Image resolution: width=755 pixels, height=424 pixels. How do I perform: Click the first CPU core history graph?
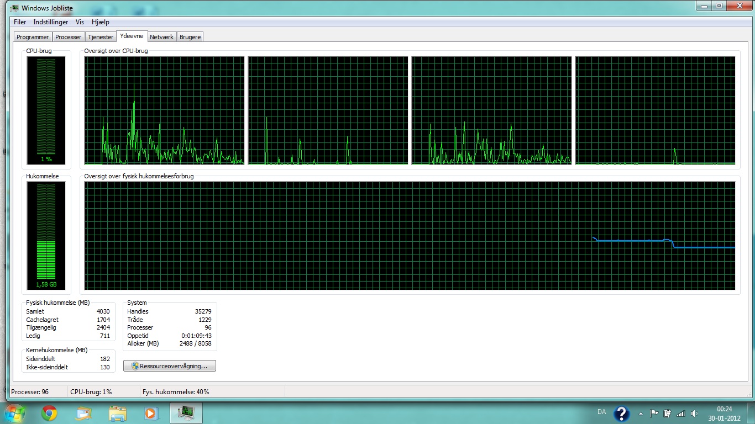coord(164,110)
